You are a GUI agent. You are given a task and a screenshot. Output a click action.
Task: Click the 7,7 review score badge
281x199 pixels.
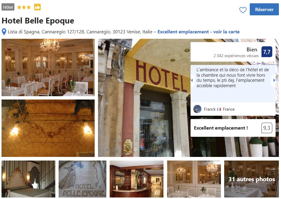coord(267,52)
